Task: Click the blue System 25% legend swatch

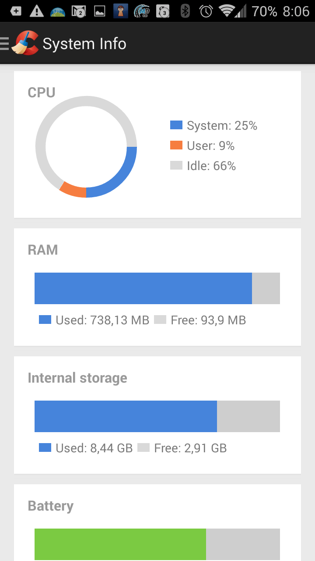Action: (x=176, y=125)
